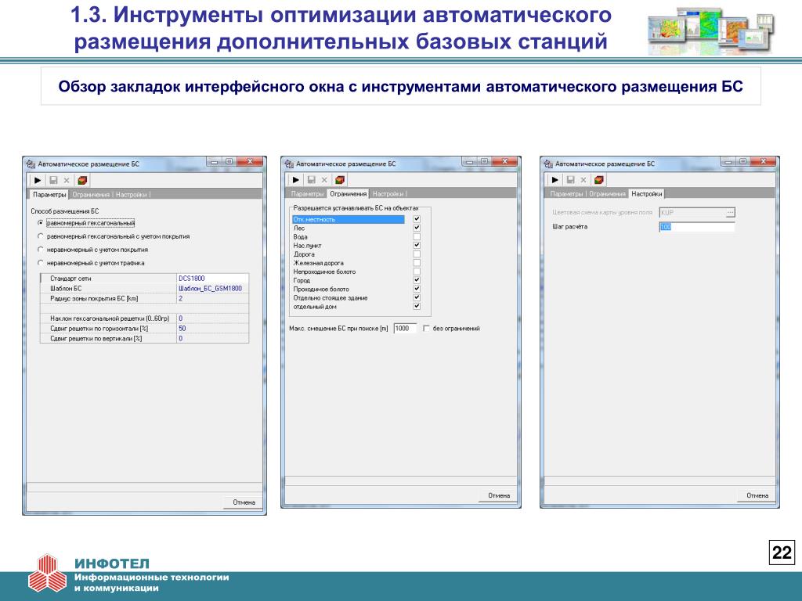The image size is (802, 601).
Task: Toggle 'Отдельно стоящее здание' checkbox
Action: pos(417,297)
